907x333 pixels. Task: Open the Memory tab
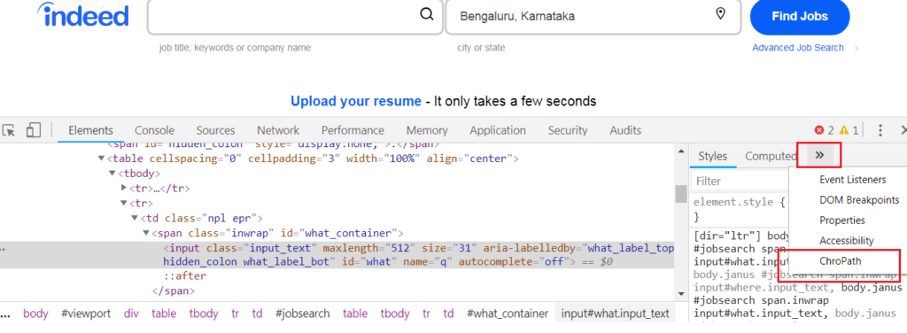point(427,130)
